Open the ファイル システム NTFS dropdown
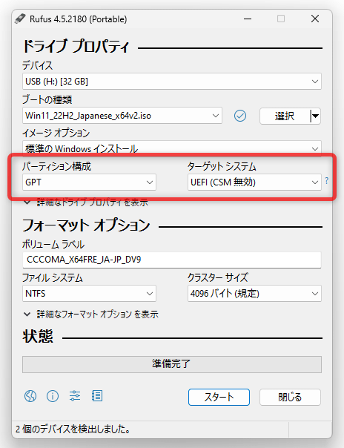 90,294
